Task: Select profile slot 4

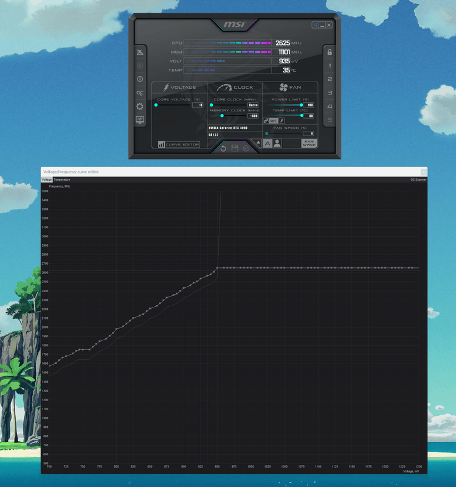Action: [x=330, y=107]
